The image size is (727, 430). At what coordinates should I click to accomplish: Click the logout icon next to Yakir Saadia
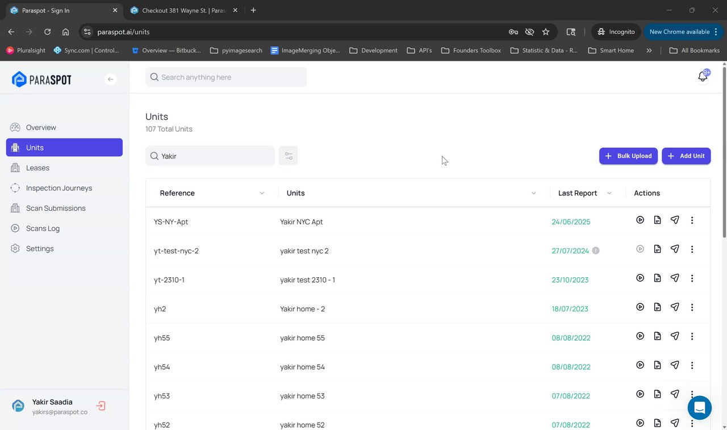pos(101,406)
